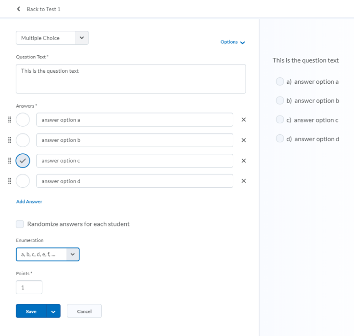Toggle the checked correct-answer circle for option c
This screenshot has width=354, height=336.
tap(23, 161)
